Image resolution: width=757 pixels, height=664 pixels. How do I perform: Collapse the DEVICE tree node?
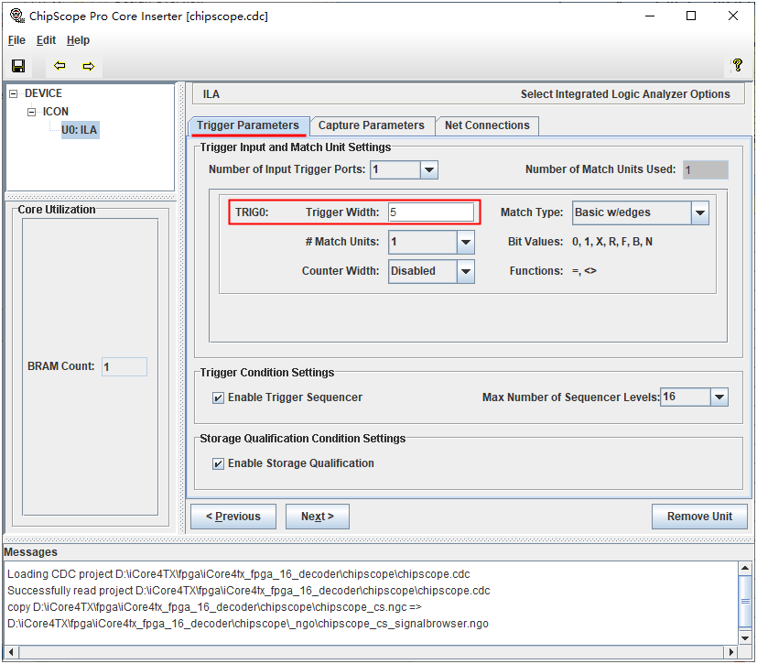[14, 93]
